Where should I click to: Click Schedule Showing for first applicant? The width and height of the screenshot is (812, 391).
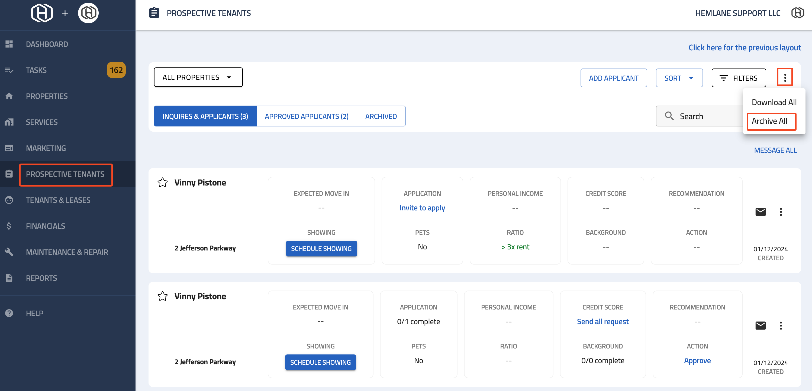coord(321,249)
